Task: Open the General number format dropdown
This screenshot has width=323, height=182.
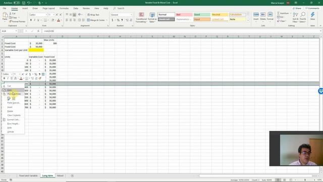Action: pos(131,15)
